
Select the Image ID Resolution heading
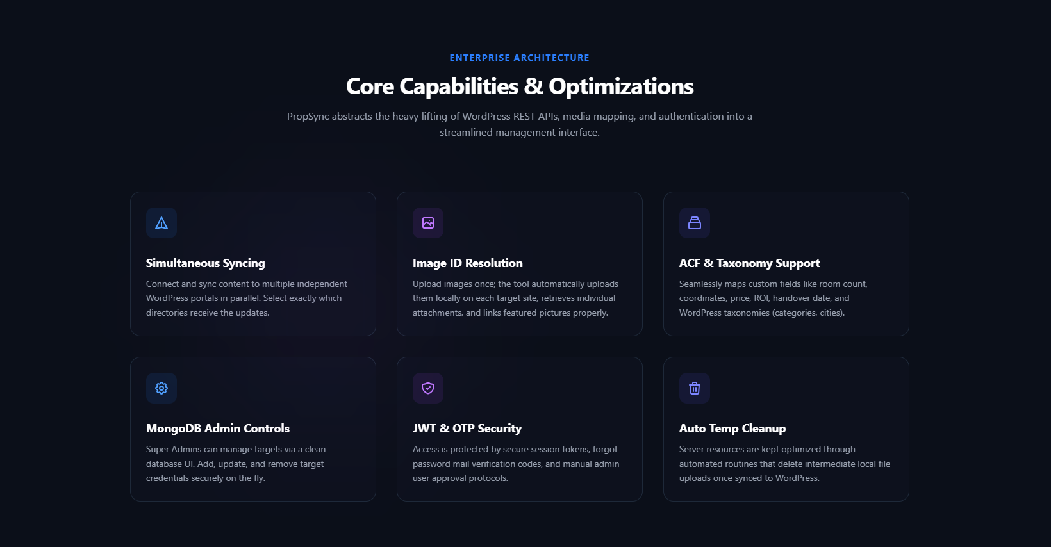468,263
